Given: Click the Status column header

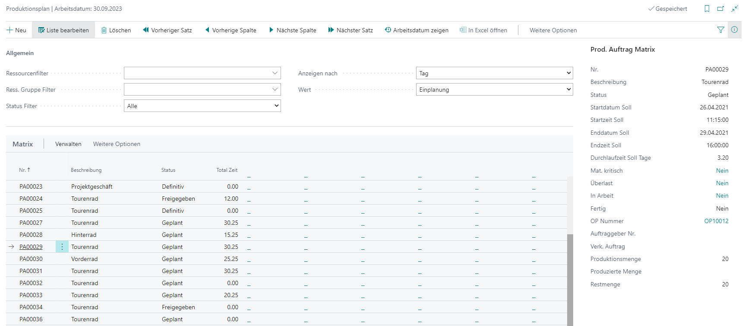Looking at the screenshot, I should click(x=168, y=170).
